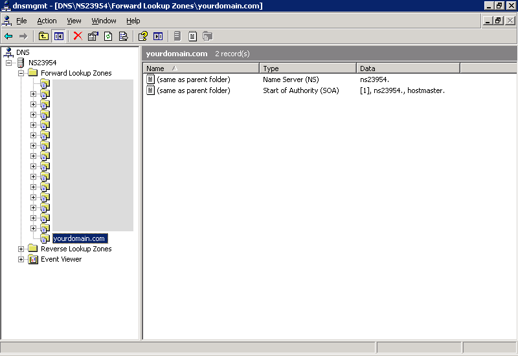This screenshot has width=518, height=356.
Task: Open the View menu
Action: 74,21
